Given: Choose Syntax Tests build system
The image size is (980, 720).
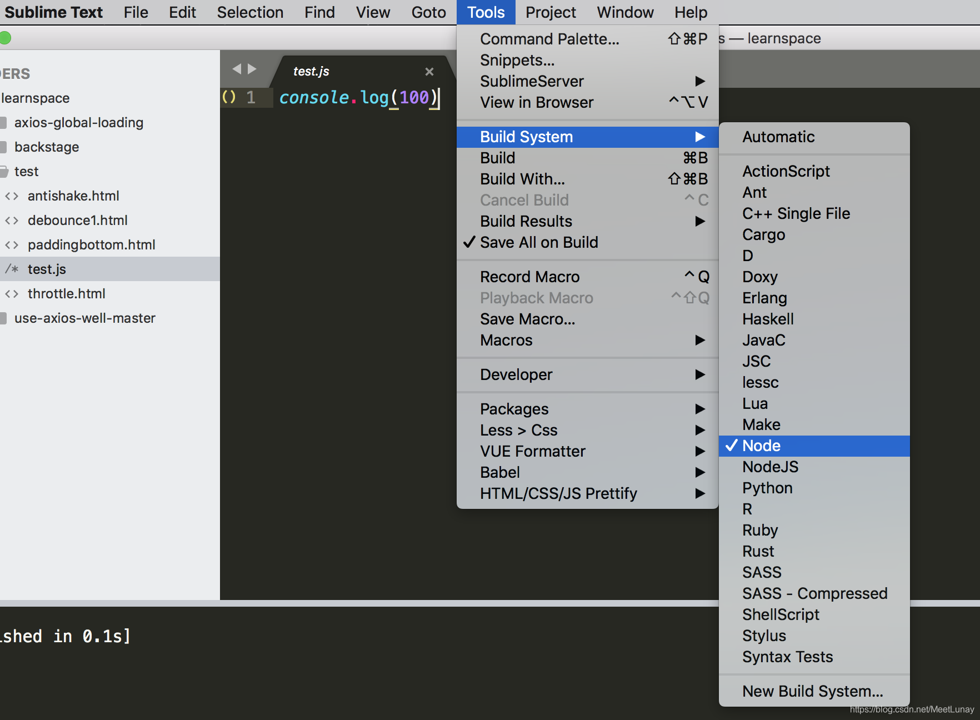Looking at the screenshot, I should click(814, 657).
